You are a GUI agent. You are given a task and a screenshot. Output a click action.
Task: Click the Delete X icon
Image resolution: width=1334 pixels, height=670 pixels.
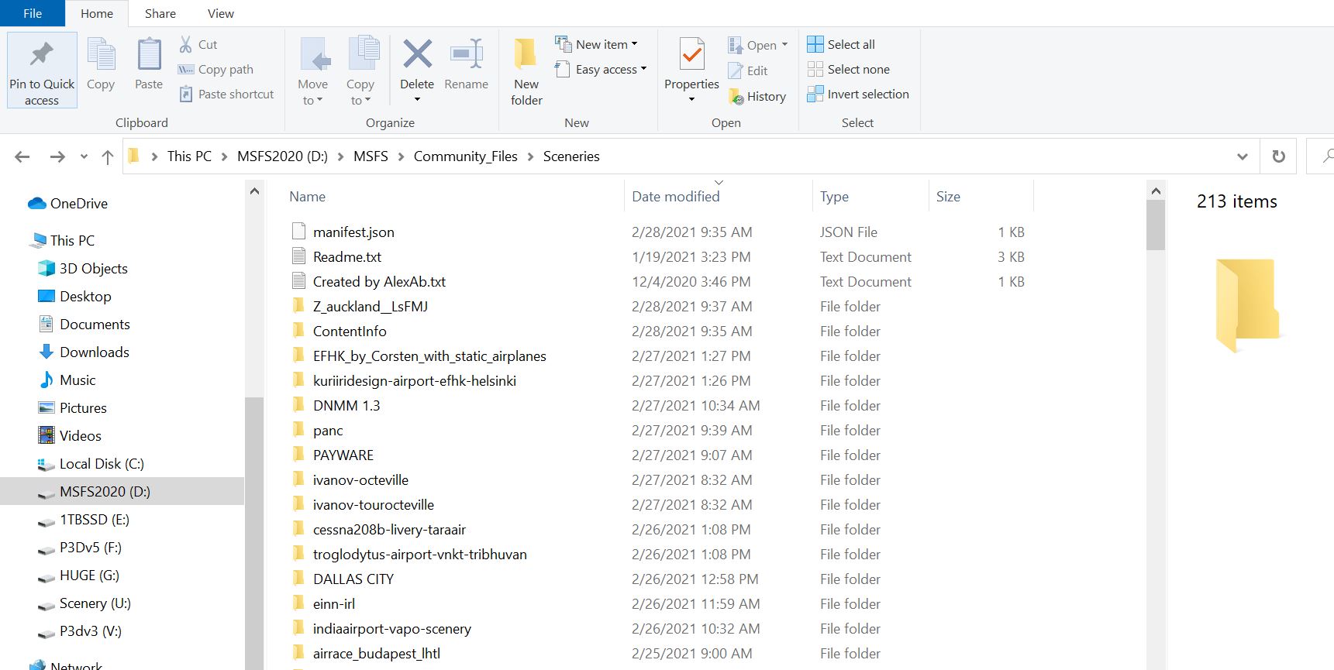pos(417,54)
